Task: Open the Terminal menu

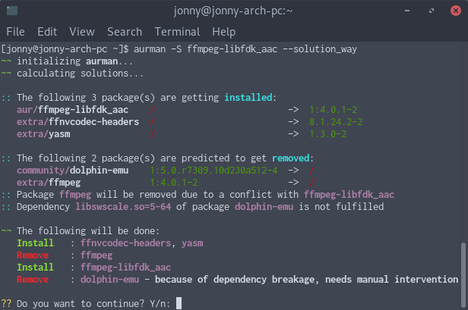Action: tap(177, 32)
